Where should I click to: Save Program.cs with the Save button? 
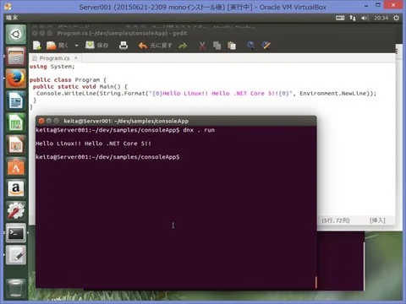(96, 46)
